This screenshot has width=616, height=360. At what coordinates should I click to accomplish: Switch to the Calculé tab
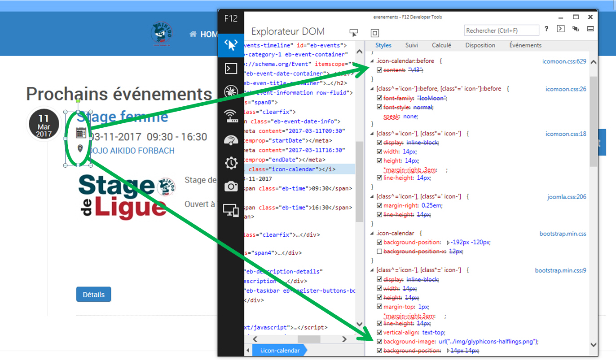click(441, 45)
